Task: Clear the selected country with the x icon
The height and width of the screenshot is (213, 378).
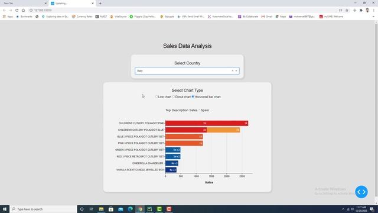Action: 232,71
